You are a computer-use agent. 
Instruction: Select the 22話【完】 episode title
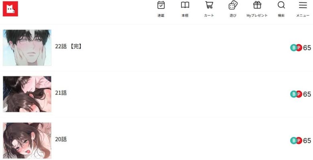[69, 46]
